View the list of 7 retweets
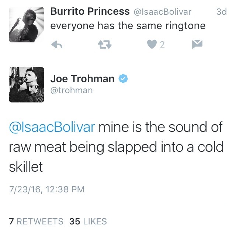This screenshot has width=236, height=234. click(36, 221)
